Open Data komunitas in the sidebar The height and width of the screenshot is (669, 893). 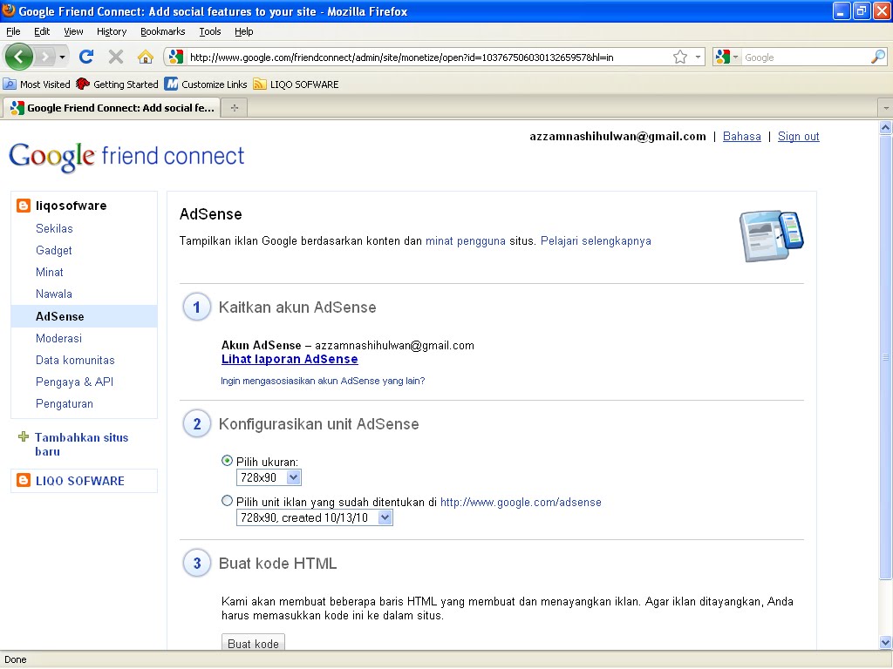(75, 360)
